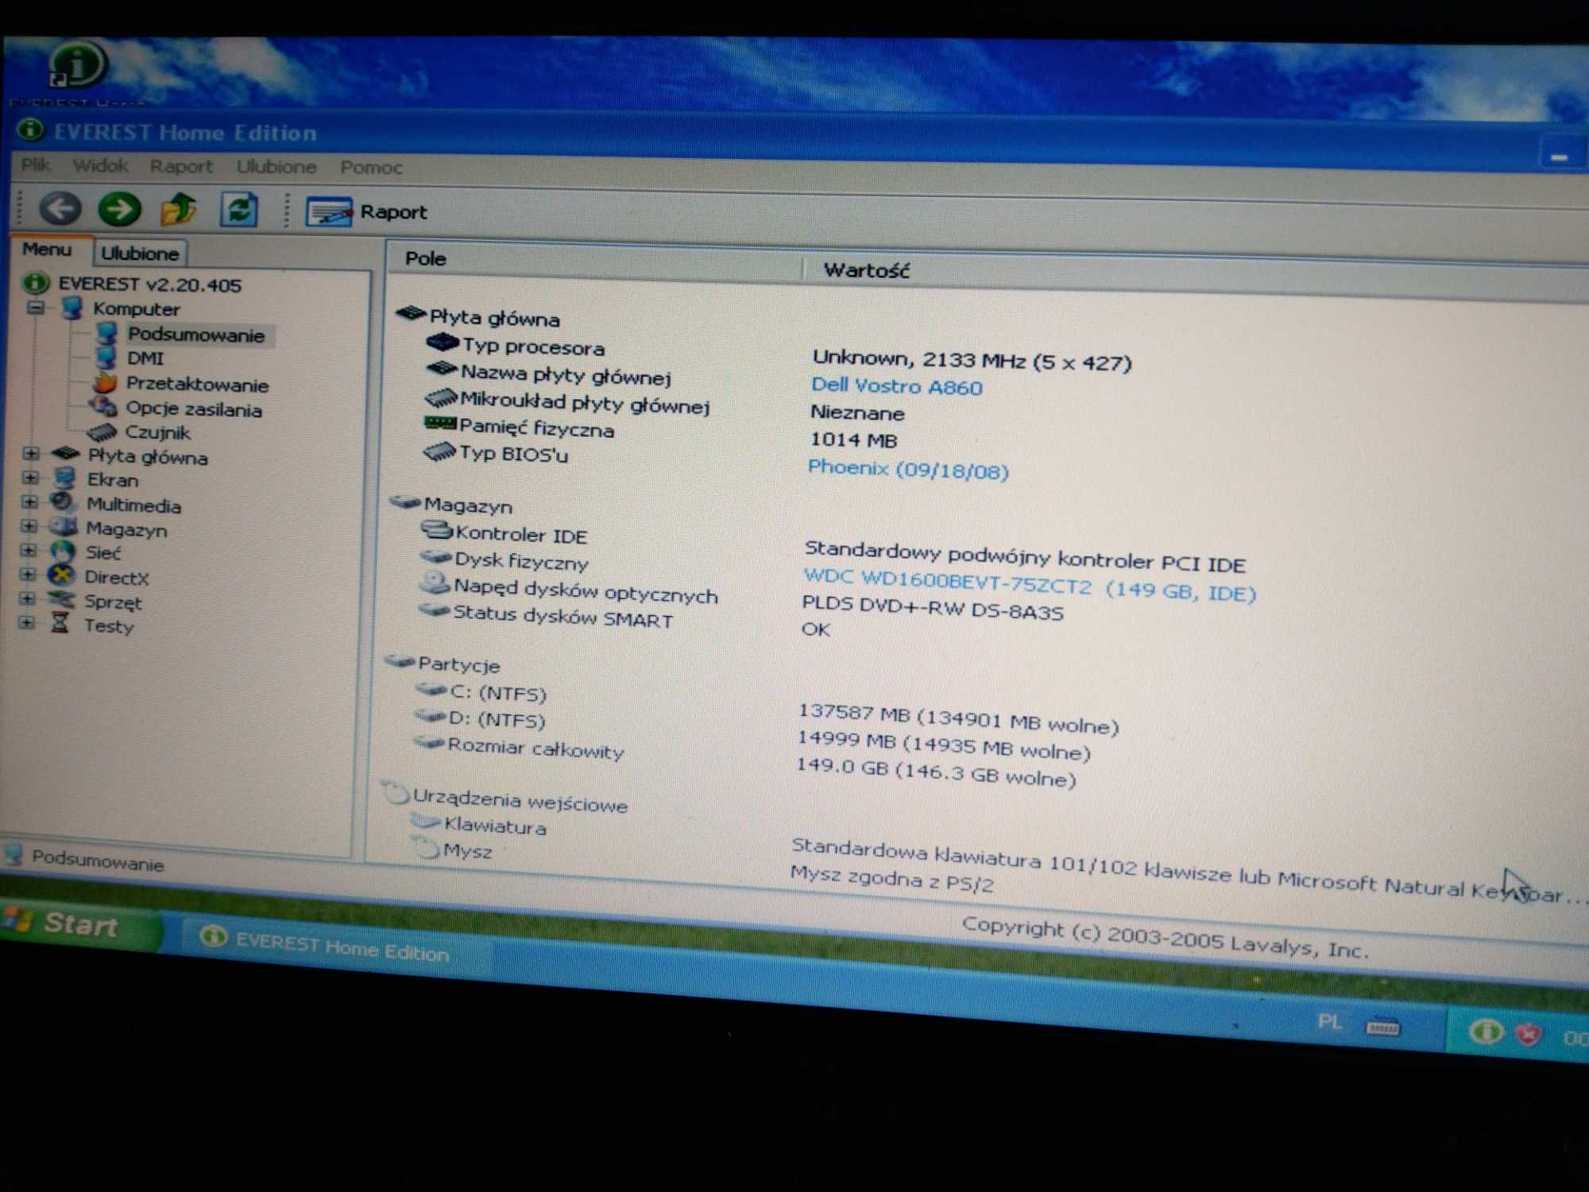Expand the Testy tree node
This screenshot has height=1192, width=1589.
[x=26, y=622]
